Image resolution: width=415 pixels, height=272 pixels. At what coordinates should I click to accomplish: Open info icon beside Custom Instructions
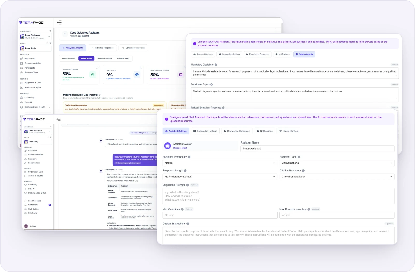(188, 224)
